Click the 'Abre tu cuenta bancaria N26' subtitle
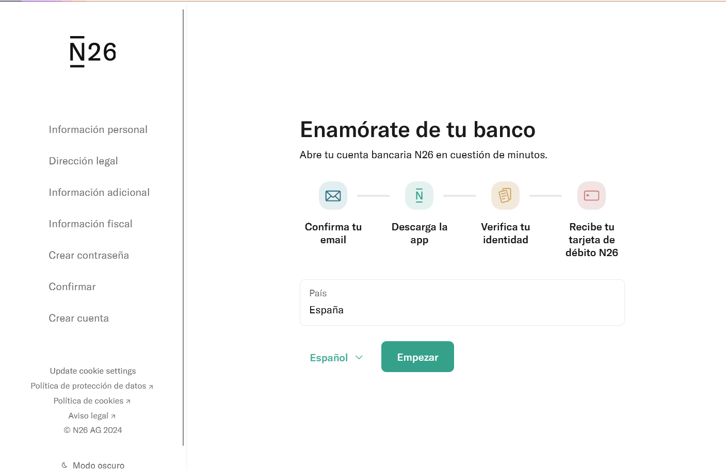Screen dimensions: 726x470 [x=424, y=155]
